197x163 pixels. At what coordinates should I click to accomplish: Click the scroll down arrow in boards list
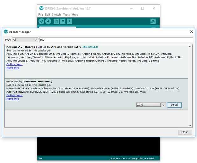tap(190, 125)
